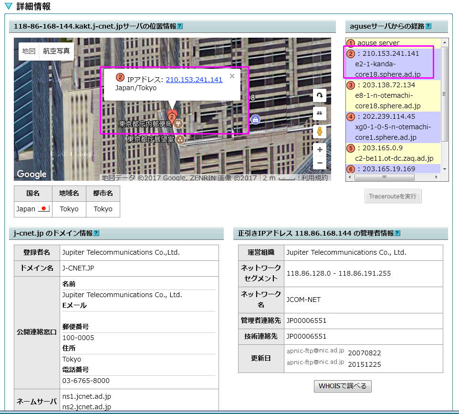This screenshot has width=459, height=414.
Task: Click route list scroll right arrow
Action: 437,177
